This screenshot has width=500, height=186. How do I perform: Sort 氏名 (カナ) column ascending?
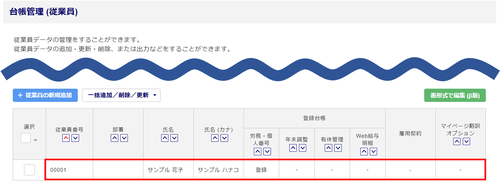[215, 138]
